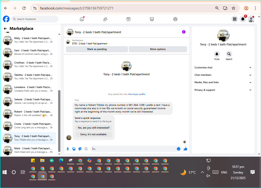Open Windows notification center icon

point(253,172)
